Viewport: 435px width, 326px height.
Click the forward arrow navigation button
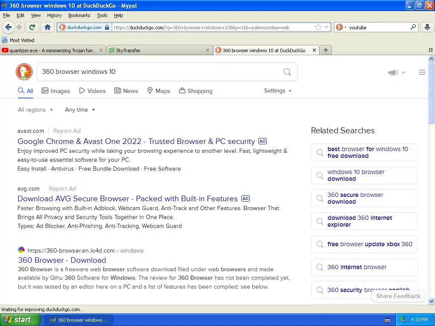tap(19, 27)
